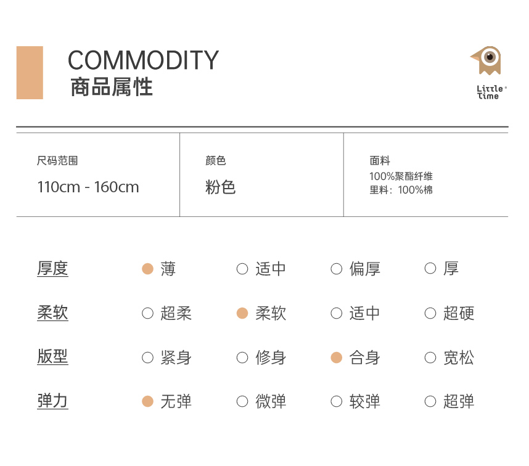This screenshot has height=466, width=529.
Task: Choose the 超弹 elasticity radio button
Action: tap(430, 402)
